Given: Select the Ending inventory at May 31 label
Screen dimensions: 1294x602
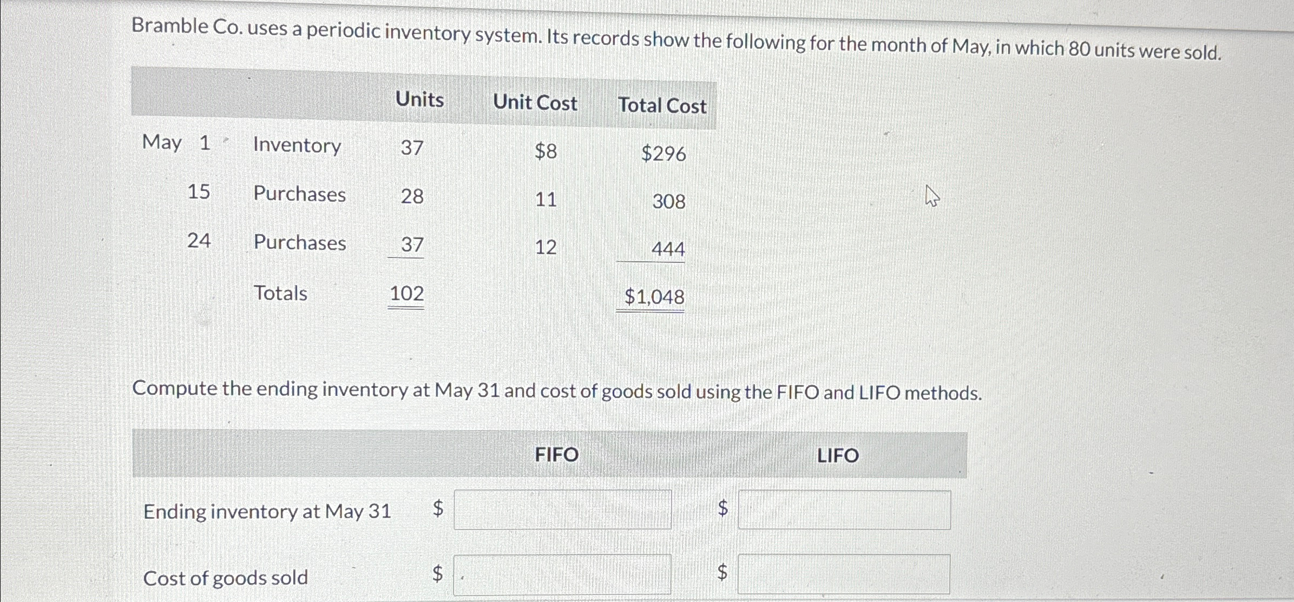Looking at the screenshot, I should pos(268,511).
